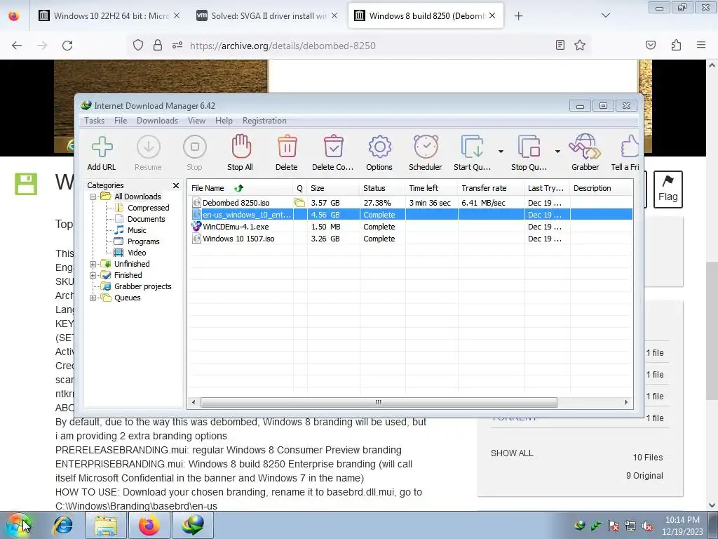
Task: Collapse the All Downloads tree node
Action: tap(93, 197)
